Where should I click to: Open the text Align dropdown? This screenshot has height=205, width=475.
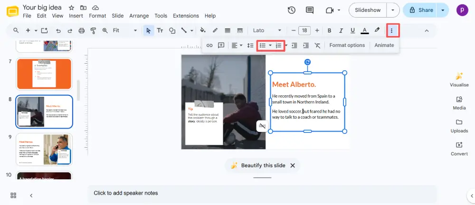point(237,45)
